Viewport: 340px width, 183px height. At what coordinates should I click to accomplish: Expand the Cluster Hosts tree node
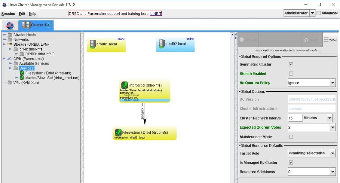(x=4, y=34)
